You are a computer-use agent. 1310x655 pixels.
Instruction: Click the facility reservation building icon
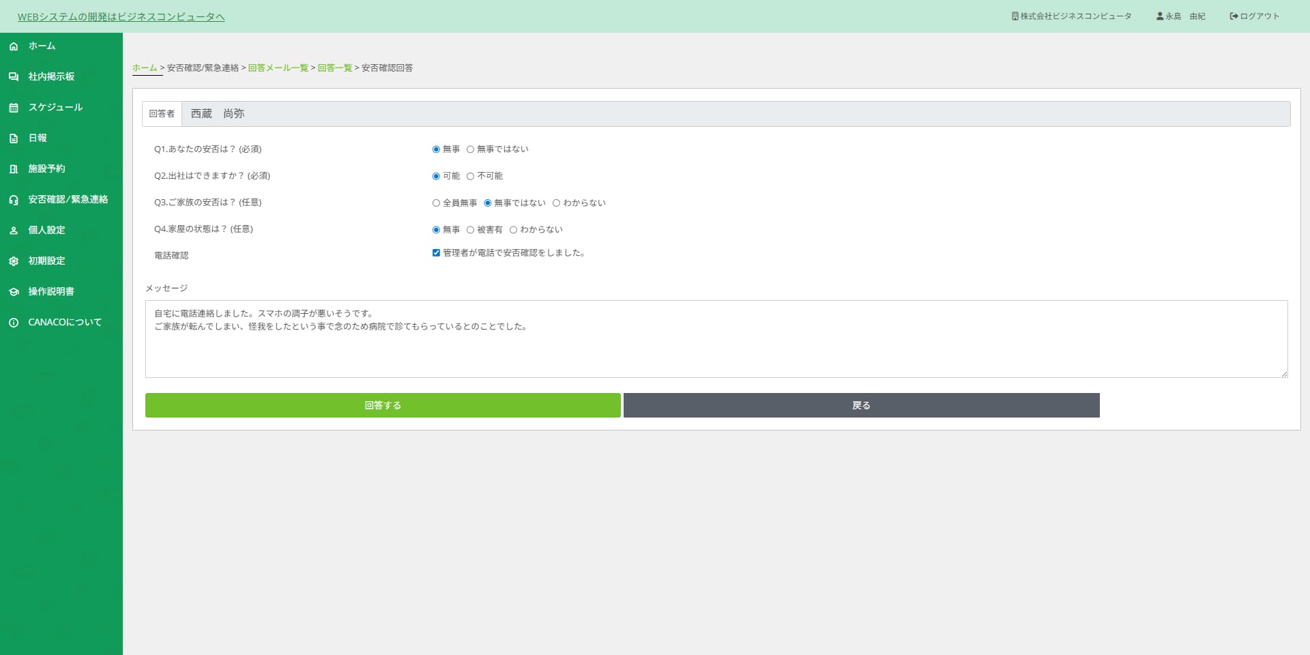click(14, 169)
